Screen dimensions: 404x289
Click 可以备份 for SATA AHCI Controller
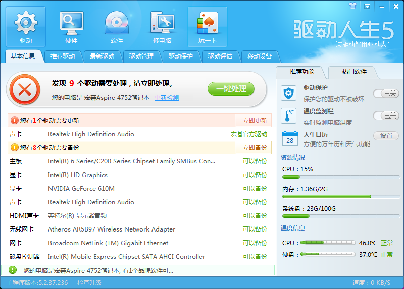[x=255, y=257]
